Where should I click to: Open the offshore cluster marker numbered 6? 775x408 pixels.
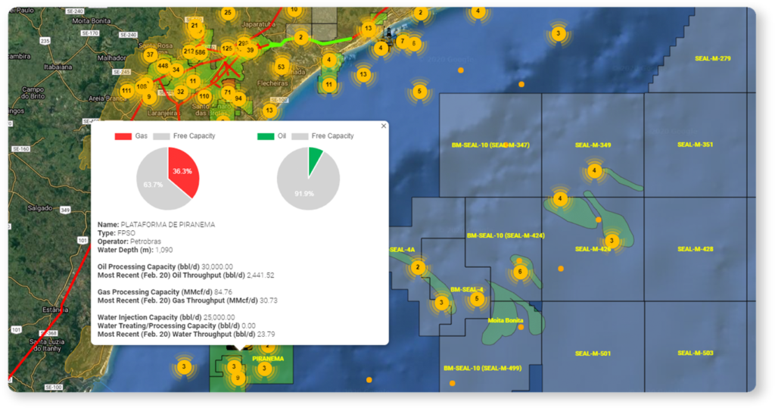(x=519, y=272)
